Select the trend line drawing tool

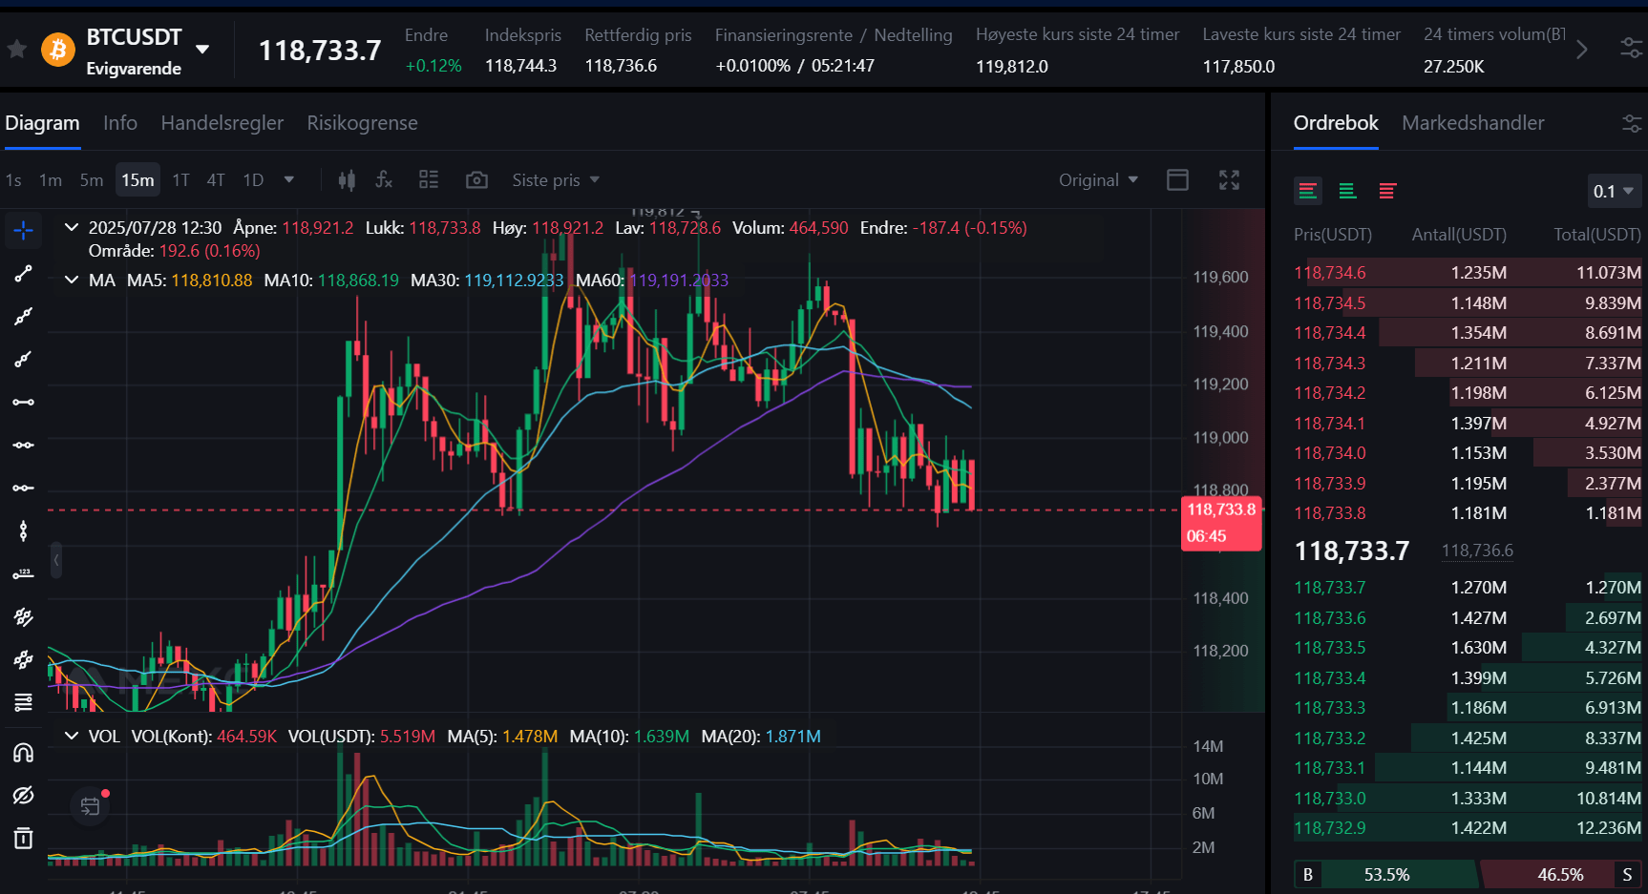click(x=23, y=274)
